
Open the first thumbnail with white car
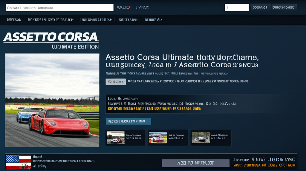click(116, 138)
